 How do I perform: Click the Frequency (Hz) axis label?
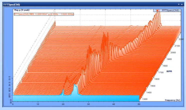(172, 100)
